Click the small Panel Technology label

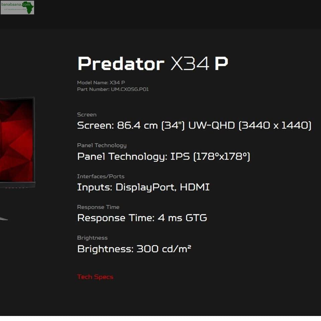click(102, 145)
